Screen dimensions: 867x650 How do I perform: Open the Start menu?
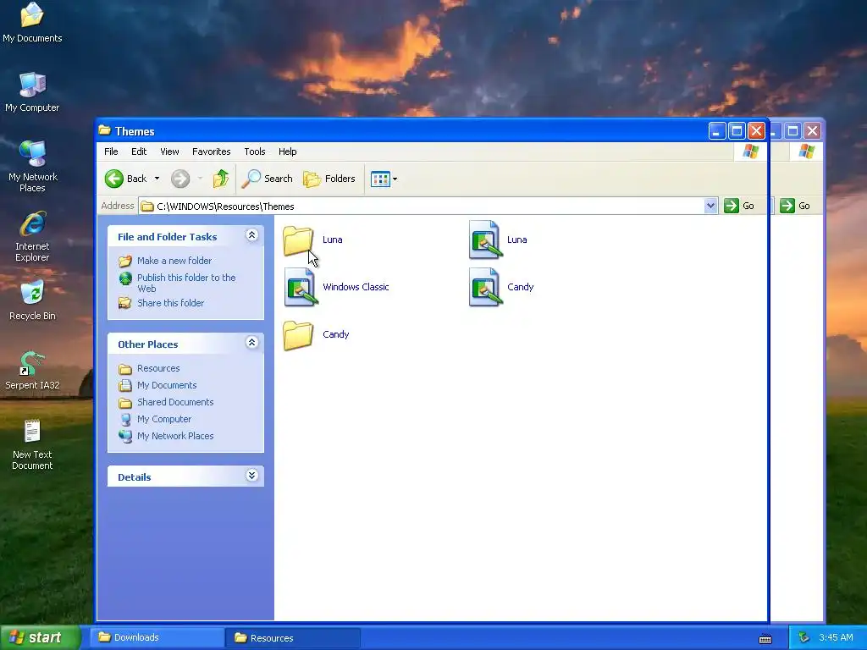point(40,637)
